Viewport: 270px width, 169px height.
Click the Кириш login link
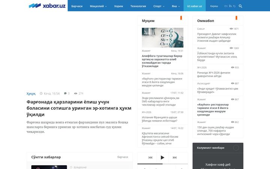214,6
